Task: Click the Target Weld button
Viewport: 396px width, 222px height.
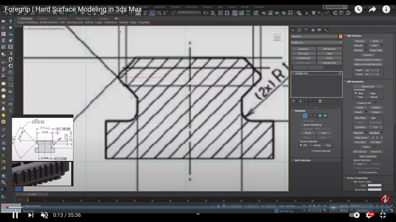Action: tap(376, 50)
